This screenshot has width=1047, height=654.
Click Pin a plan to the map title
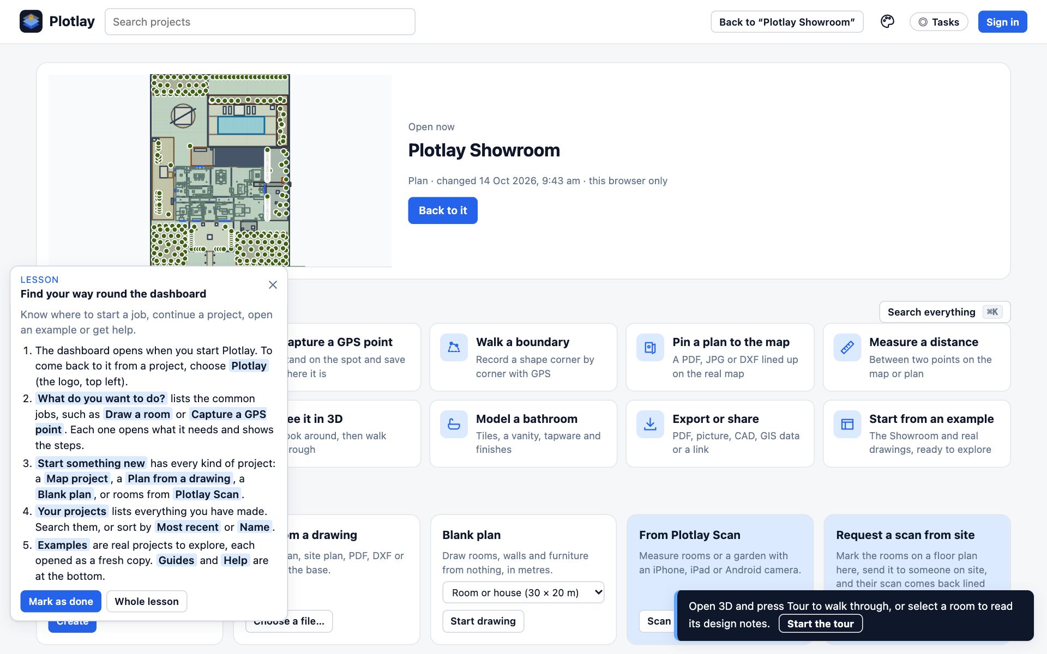click(x=731, y=342)
